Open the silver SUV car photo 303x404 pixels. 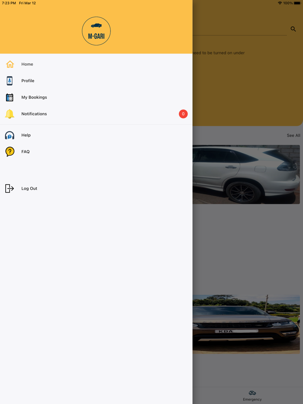click(x=246, y=174)
